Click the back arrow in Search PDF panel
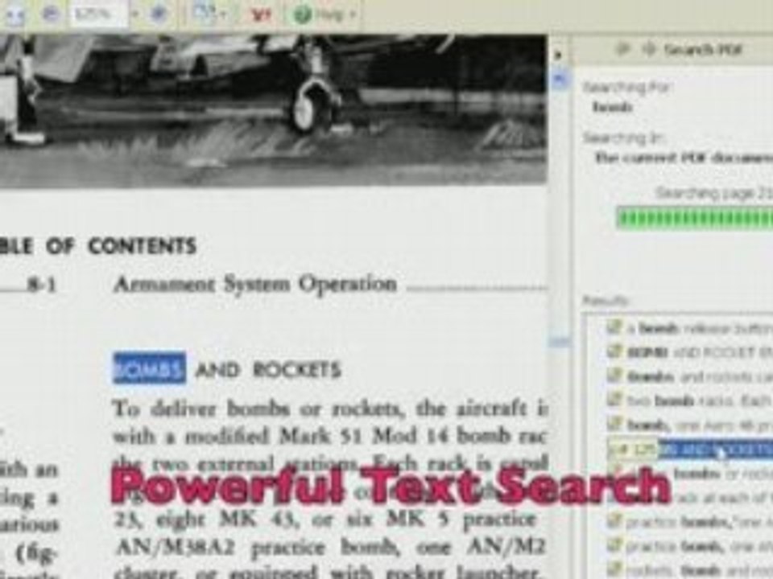This screenshot has height=579, width=773. (x=623, y=49)
